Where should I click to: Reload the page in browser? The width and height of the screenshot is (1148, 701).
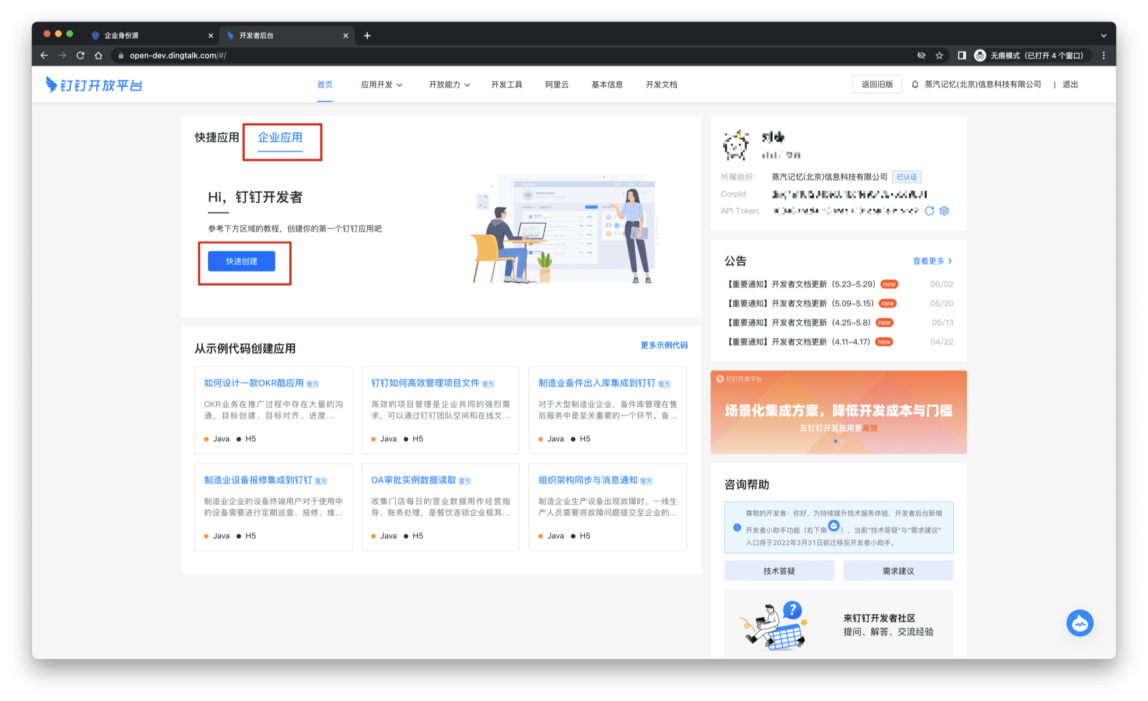(x=81, y=56)
